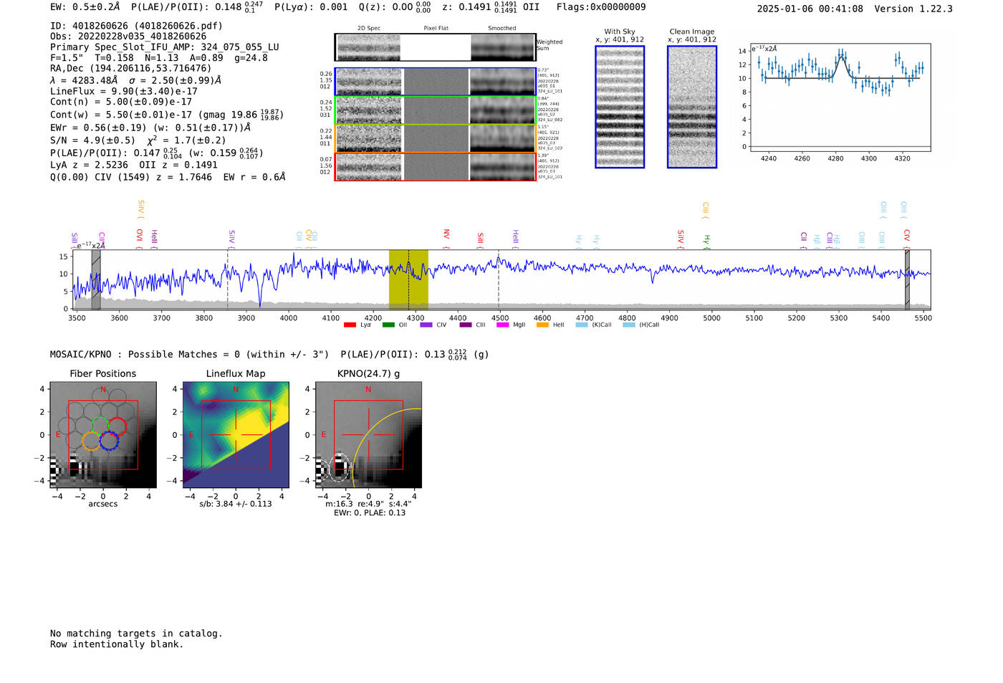The height and width of the screenshot is (683, 1003).
Task: Select the red fiber circle
Action: (117, 427)
